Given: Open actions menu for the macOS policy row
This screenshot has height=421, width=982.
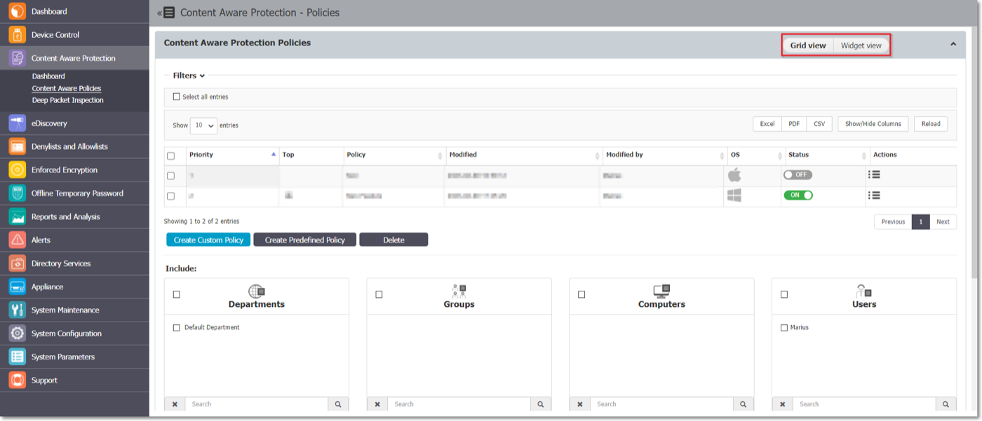Looking at the screenshot, I should (x=874, y=175).
